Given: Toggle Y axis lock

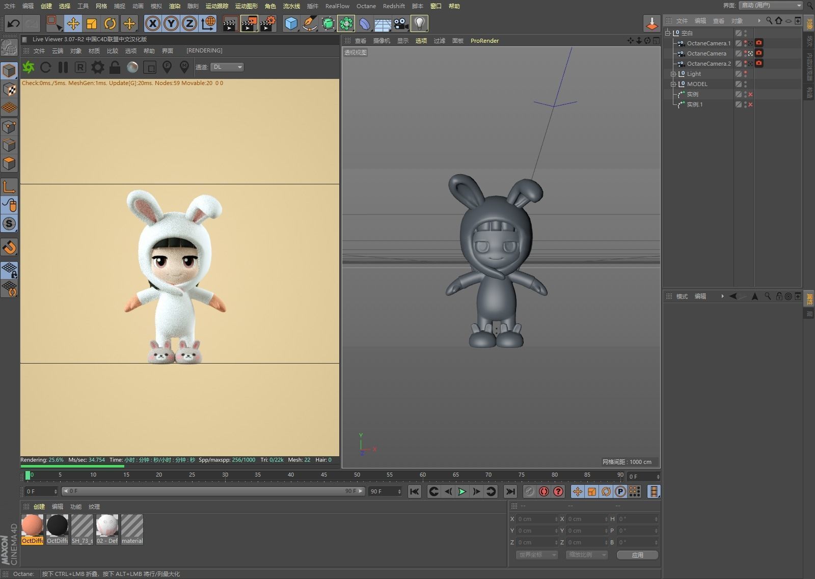Looking at the screenshot, I should point(171,23).
